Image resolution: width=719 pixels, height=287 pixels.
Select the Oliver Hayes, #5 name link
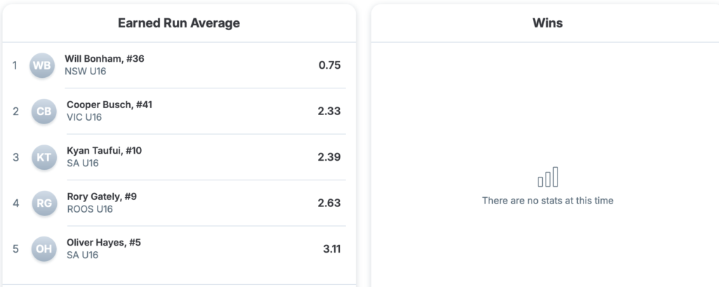tap(104, 243)
